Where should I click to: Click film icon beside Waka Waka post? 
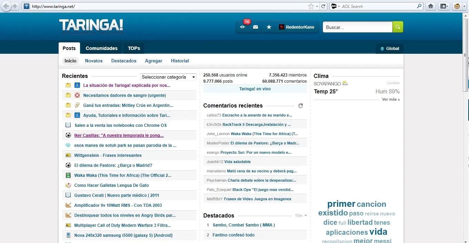point(68,175)
